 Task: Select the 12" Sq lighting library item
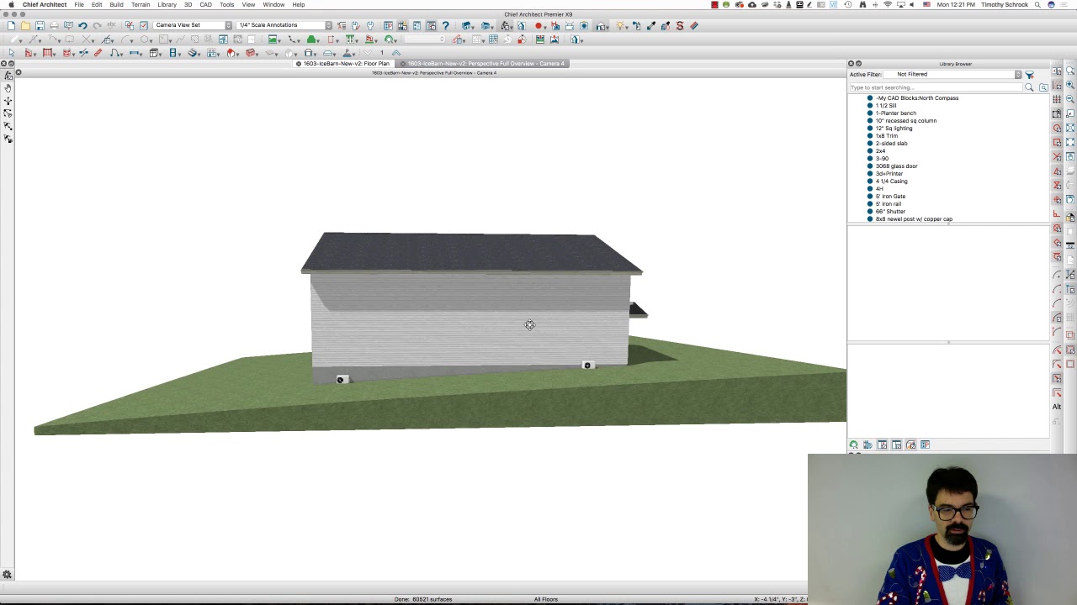click(x=894, y=129)
